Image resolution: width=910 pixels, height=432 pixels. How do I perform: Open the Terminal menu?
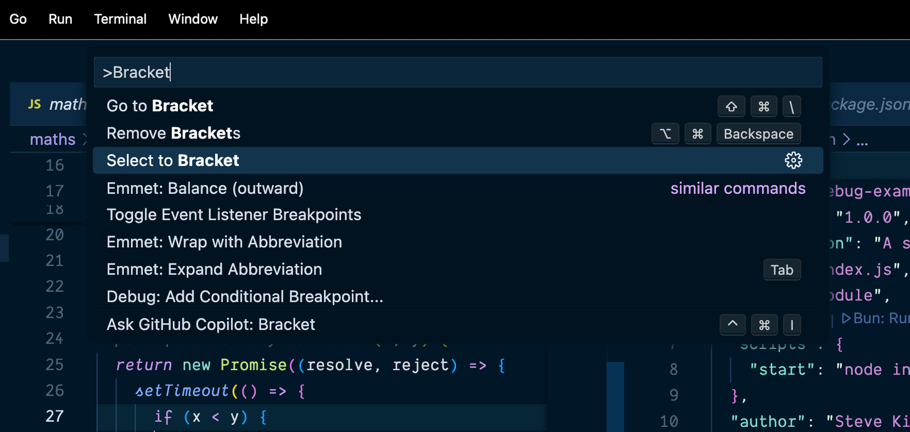pyautogui.click(x=120, y=19)
